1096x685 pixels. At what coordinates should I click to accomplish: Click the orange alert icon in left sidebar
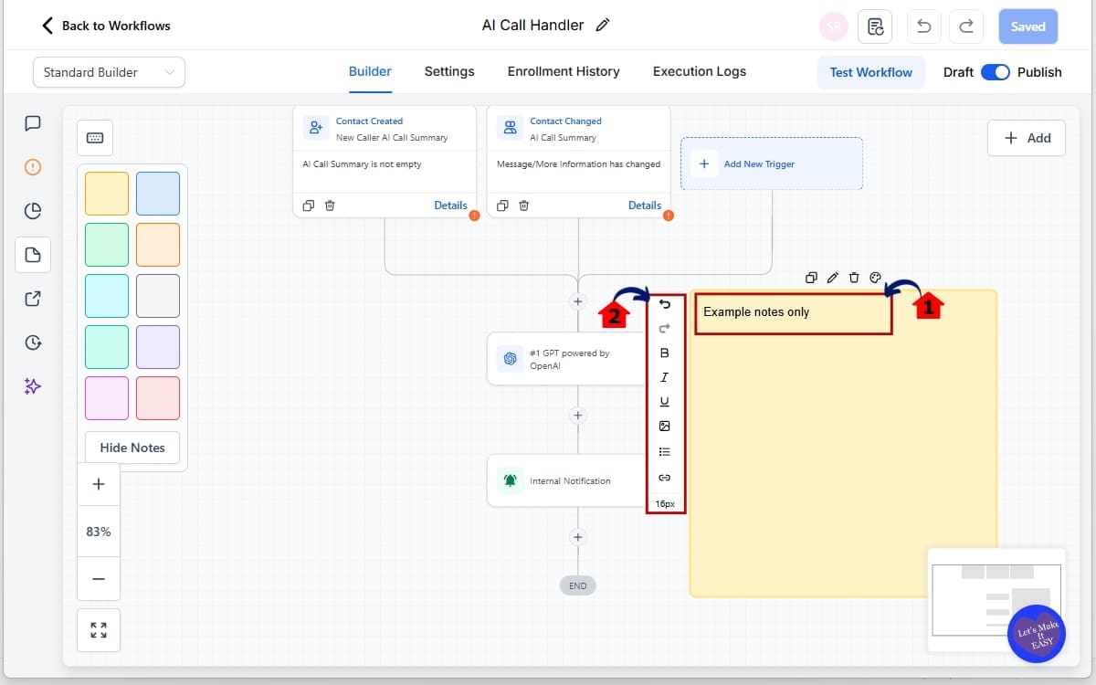(33, 167)
